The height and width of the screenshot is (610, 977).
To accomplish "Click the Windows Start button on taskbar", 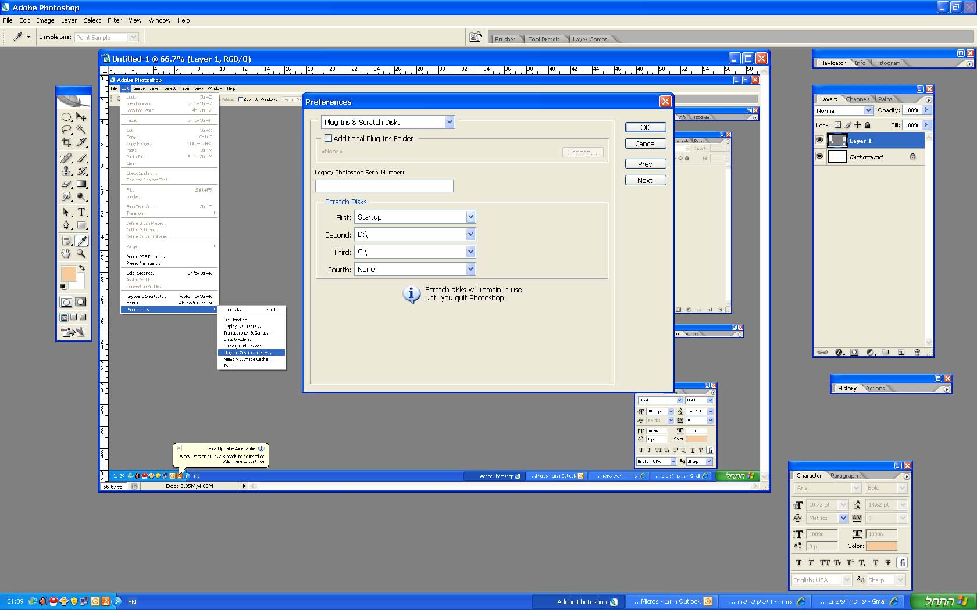I will point(943,601).
